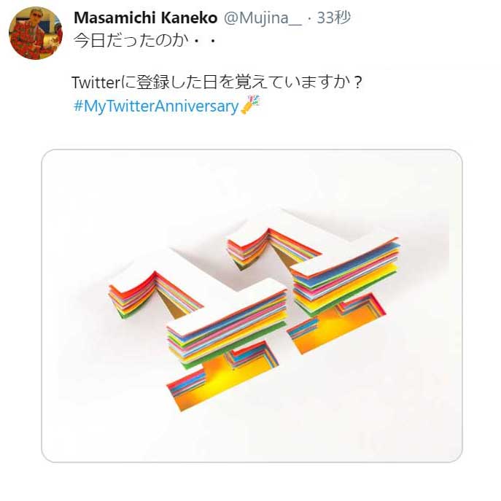
Task: Click the party popper emoji after the hashtag
Action: click(x=251, y=104)
